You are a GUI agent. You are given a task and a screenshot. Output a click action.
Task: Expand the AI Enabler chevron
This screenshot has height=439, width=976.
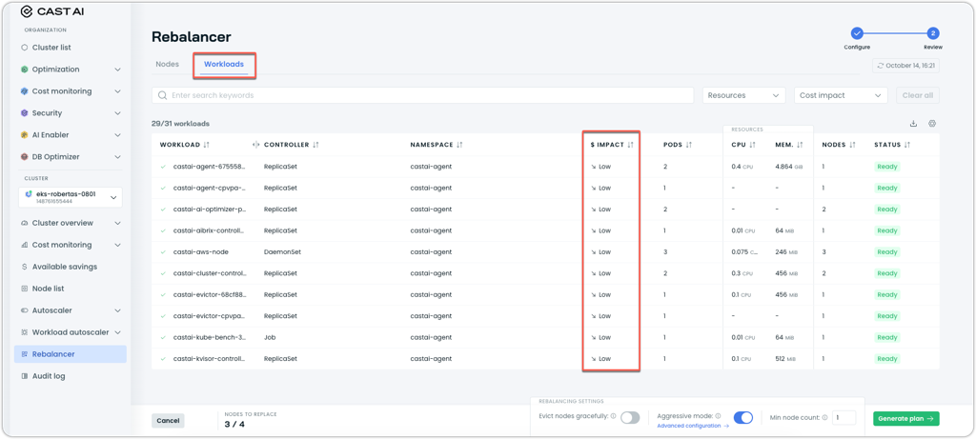click(117, 135)
